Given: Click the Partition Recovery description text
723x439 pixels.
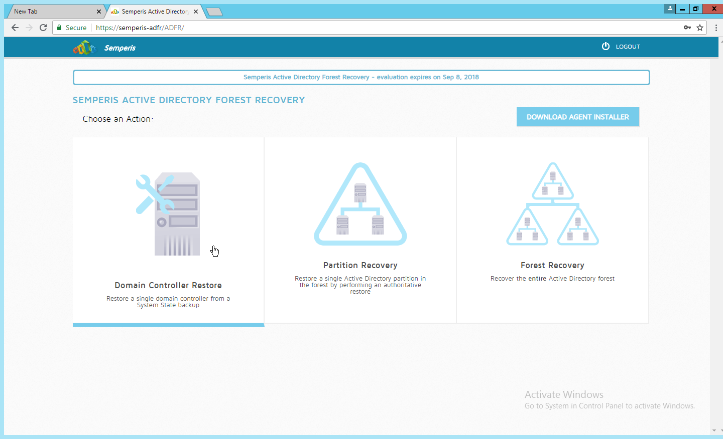Looking at the screenshot, I should coord(360,285).
